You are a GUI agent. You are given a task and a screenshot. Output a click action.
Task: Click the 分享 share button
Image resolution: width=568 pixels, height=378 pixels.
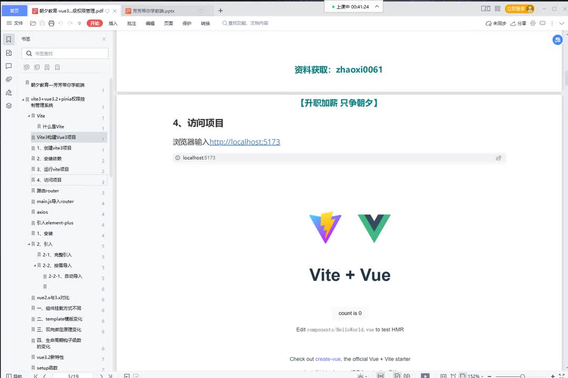pyautogui.click(x=518, y=23)
